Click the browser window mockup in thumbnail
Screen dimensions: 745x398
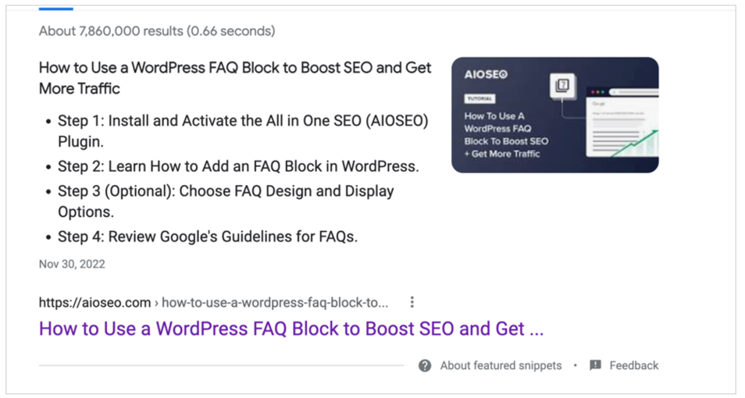pyautogui.click(x=622, y=122)
